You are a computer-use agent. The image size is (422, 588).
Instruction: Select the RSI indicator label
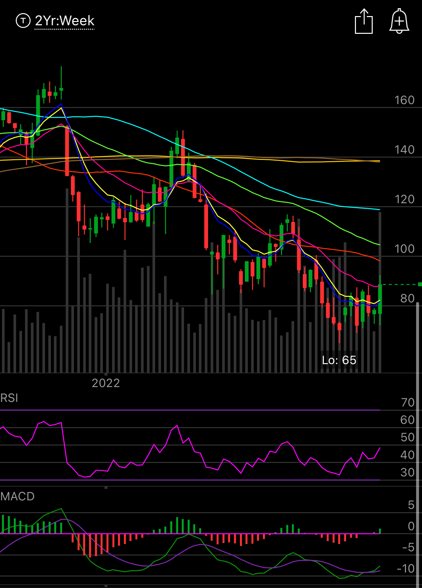tap(9, 398)
